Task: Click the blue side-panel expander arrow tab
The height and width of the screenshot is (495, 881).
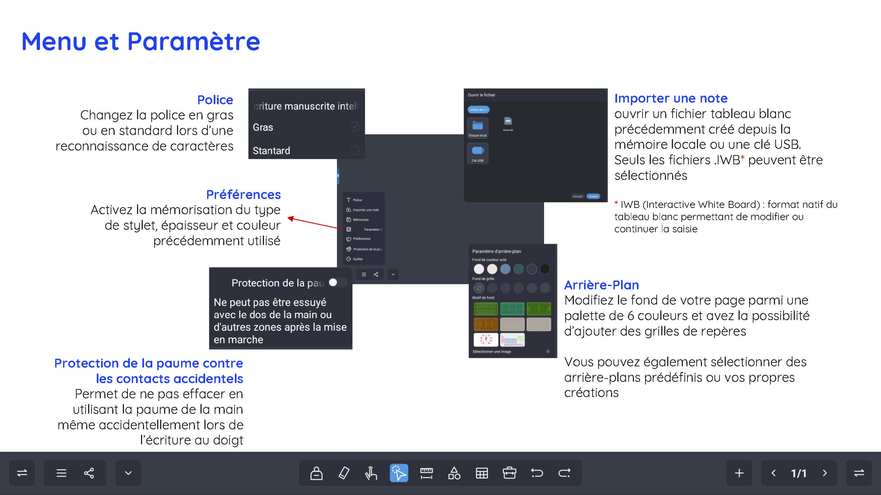Action: coord(338,176)
